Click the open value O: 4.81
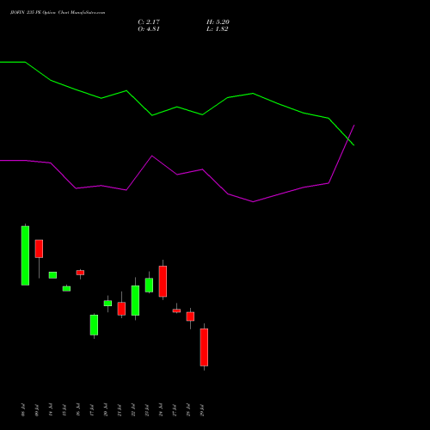 coord(149,29)
